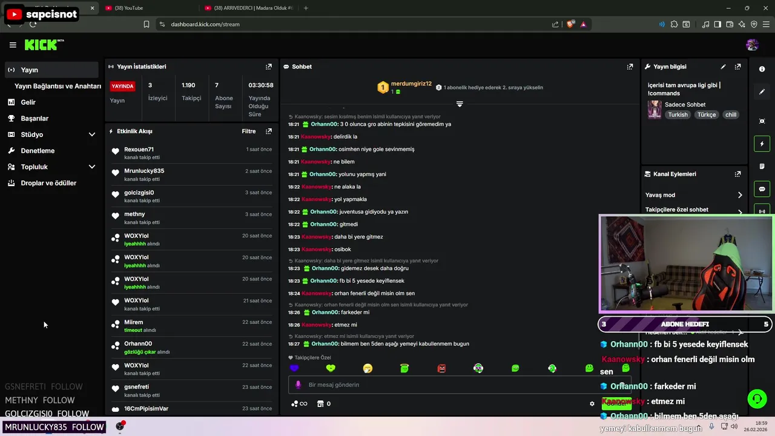Open chat settings gear icon
The image size is (775, 436).
point(592,404)
